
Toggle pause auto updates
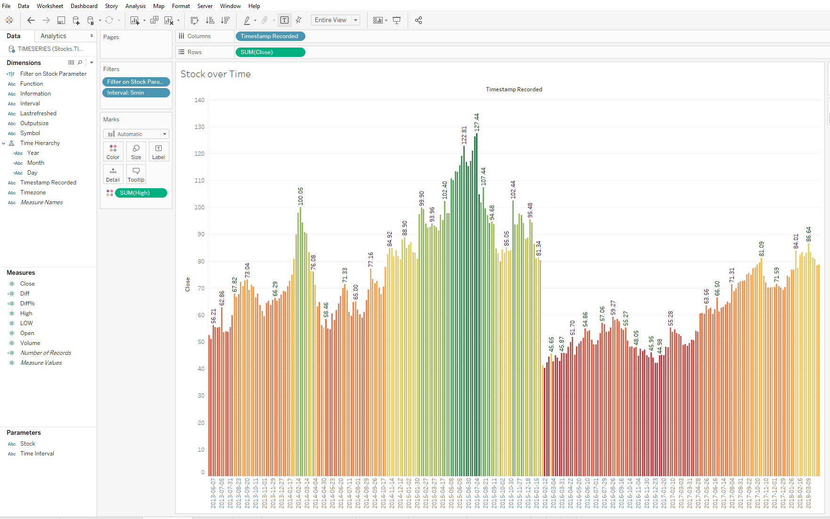point(90,20)
